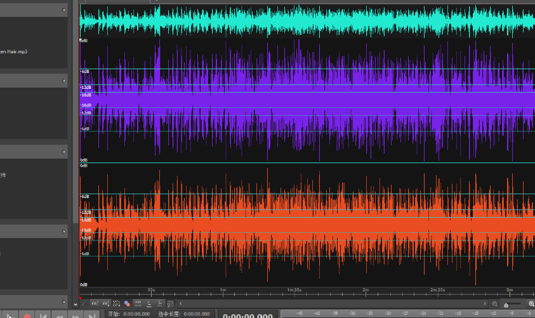The width and height of the screenshot is (535, 318).
Task: Expand the bottom left panel section arrow
Action: 64,302
